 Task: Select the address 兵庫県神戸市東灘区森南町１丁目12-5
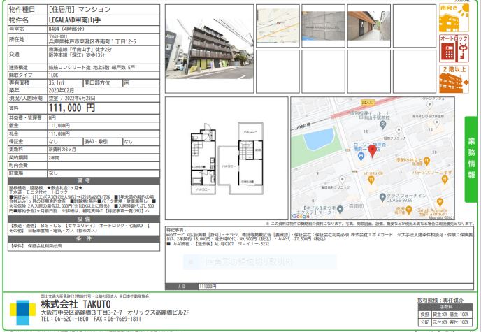pyautogui.click(x=92, y=41)
